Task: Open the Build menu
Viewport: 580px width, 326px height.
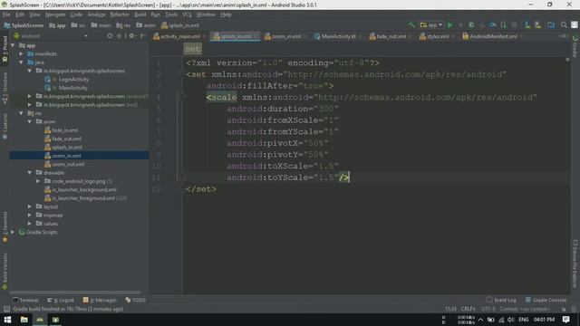Action: pyautogui.click(x=140, y=14)
